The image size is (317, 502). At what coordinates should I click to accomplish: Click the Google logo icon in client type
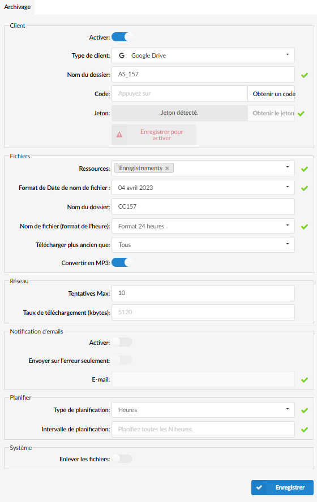click(x=122, y=56)
